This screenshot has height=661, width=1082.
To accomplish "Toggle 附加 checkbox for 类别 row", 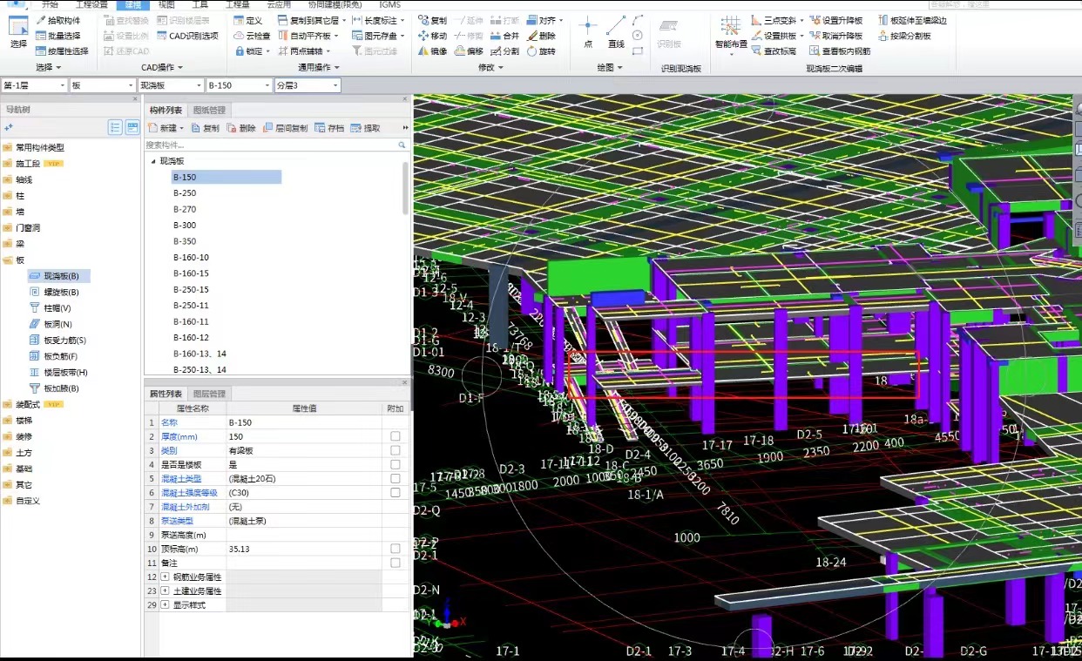I will pyautogui.click(x=396, y=450).
